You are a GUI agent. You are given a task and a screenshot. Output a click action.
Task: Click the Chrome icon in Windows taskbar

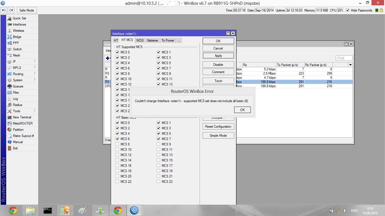coord(13,210)
